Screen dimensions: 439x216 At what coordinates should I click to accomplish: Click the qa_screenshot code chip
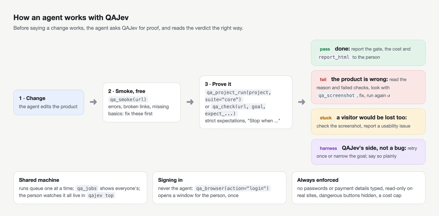(336, 96)
